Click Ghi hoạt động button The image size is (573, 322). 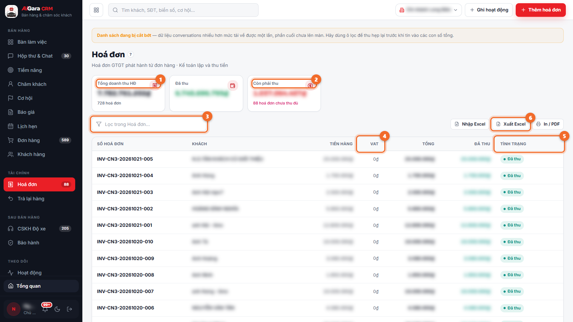click(x=489, y=10)
